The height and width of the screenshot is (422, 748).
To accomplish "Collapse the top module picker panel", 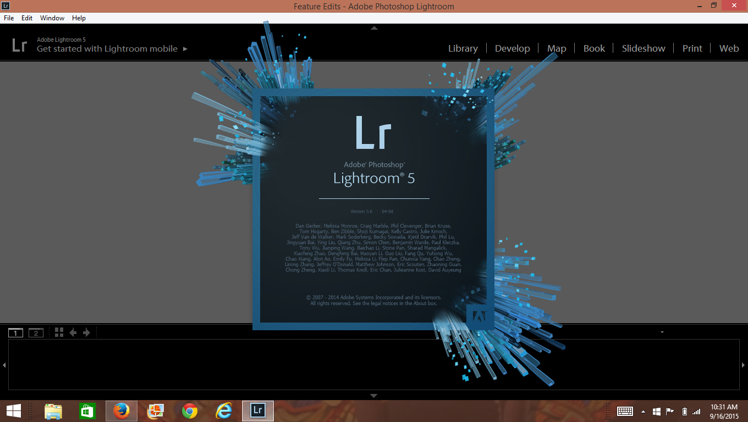I will click(x=374, y=27).
